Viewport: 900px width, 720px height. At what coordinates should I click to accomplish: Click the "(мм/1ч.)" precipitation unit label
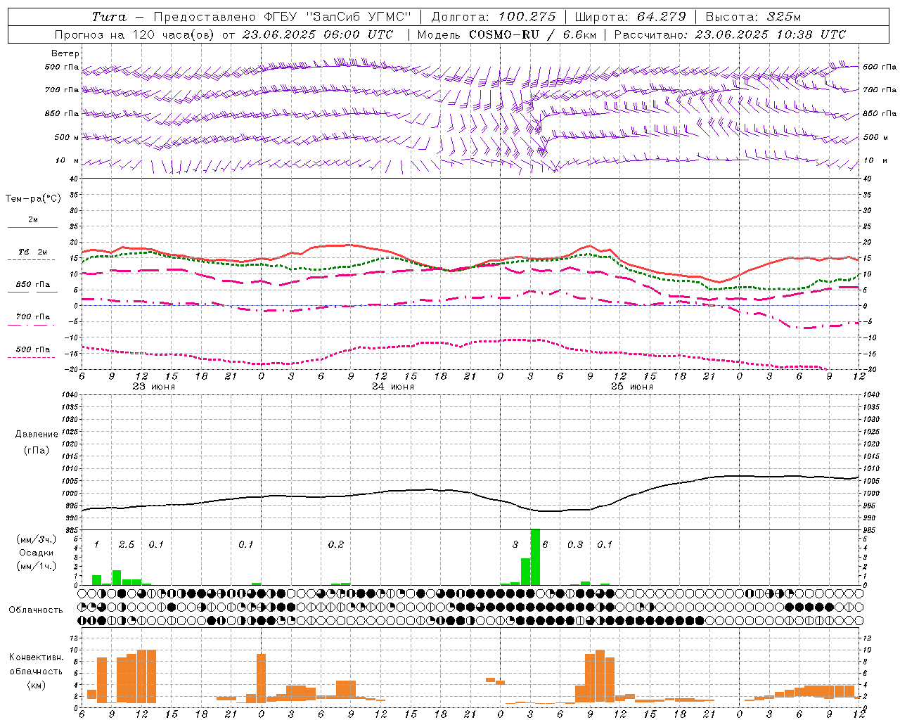(37, 565)
